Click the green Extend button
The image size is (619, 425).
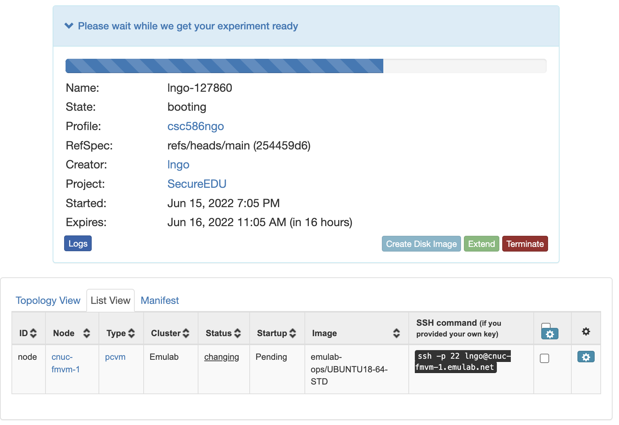click(481, 244)
